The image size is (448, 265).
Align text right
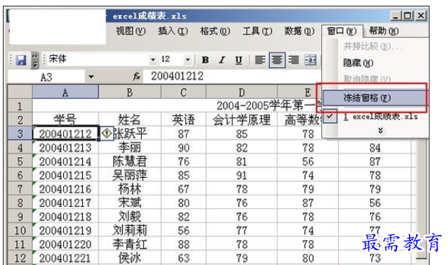point(293,60)
